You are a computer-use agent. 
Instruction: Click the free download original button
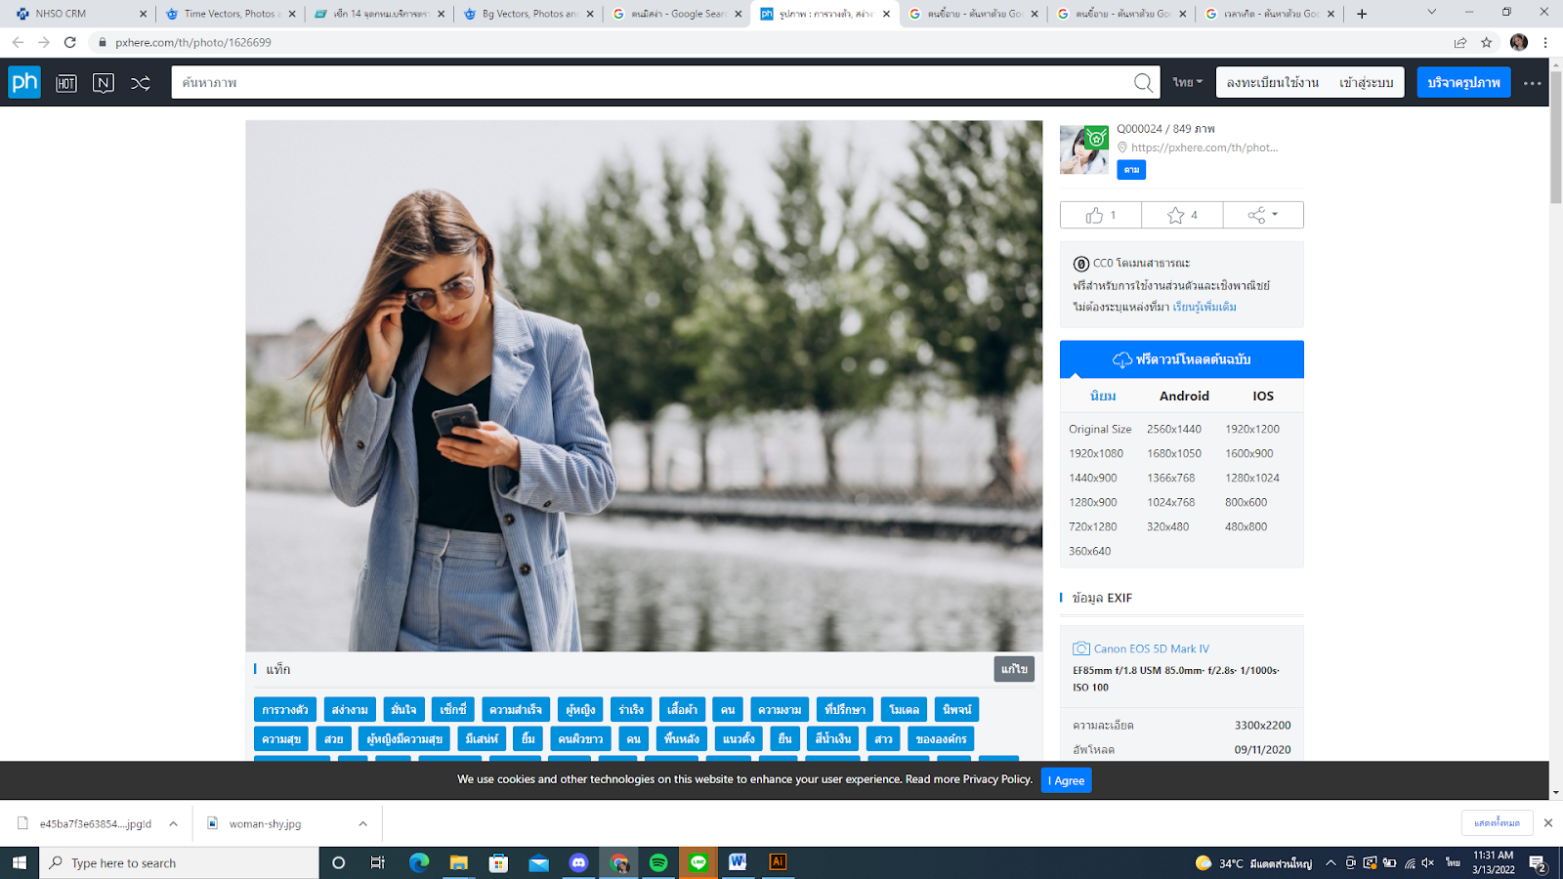coord(1182,359)
